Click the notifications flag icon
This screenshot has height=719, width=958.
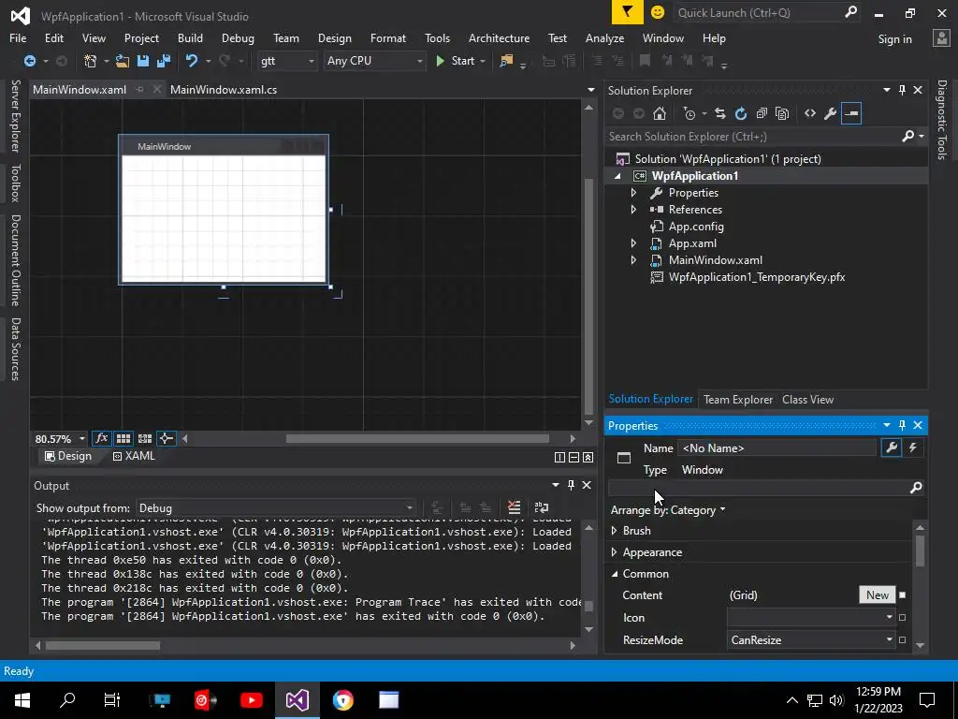pos(627,12)
